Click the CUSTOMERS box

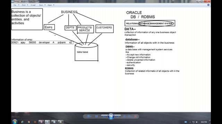point(104,29)
